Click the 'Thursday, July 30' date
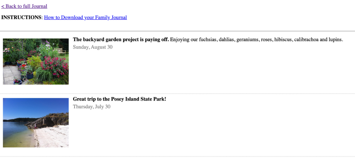The width and height of the screenshot is (355, 159). (92, 107)
